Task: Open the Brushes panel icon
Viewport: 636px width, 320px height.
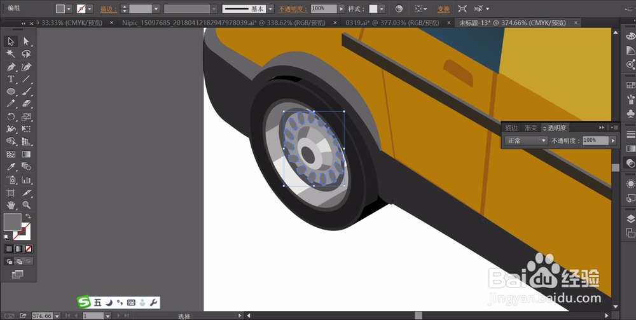Action: [630, 99]
